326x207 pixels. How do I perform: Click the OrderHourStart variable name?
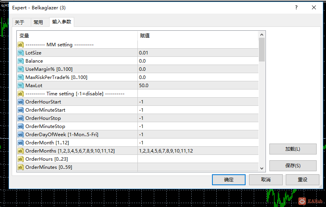tap(43, 102)
